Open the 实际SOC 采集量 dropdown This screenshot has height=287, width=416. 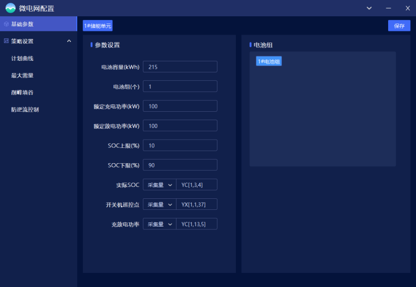160,185
